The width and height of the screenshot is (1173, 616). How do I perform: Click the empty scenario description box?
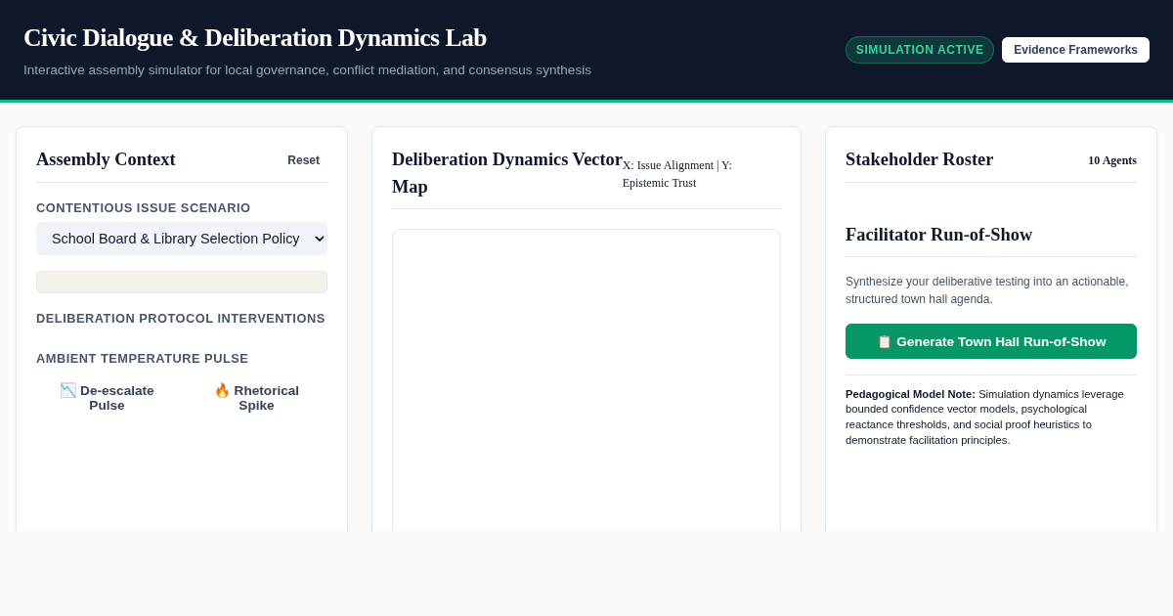click(182, 282)
